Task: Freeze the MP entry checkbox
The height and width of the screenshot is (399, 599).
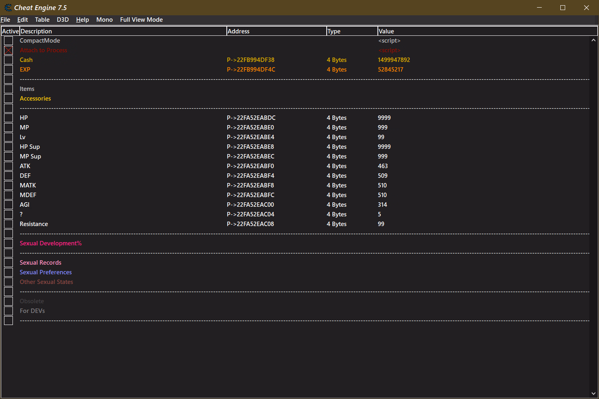Action: click(x=8, y=128)
